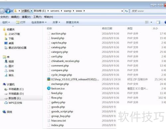Toggle the preview pane icon
This screenshot has height=129, width=166.
tap(158, 22)
